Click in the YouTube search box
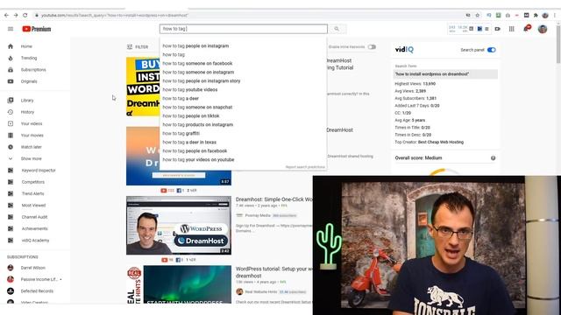 coord(244,29)
